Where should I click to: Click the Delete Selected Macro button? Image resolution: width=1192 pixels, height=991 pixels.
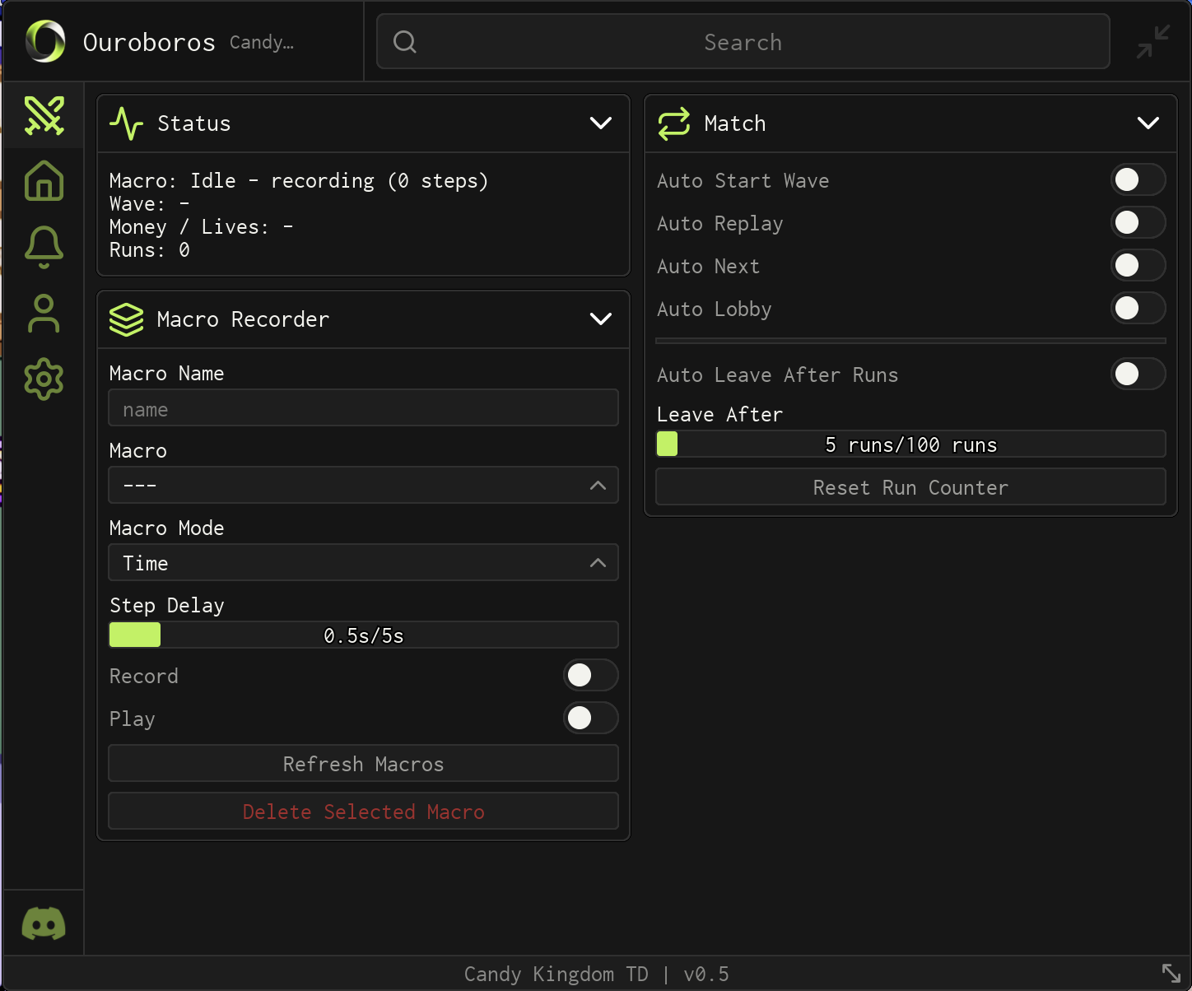(363, 812)
